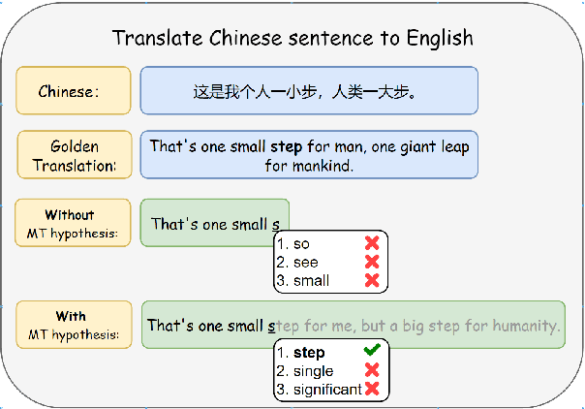This screenshot has width=585, height=409.
Task: Click the "That's one small s" input box
Action: (x=214, y=224)
